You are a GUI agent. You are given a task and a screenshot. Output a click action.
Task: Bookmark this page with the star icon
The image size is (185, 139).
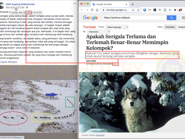coord(138,10)
